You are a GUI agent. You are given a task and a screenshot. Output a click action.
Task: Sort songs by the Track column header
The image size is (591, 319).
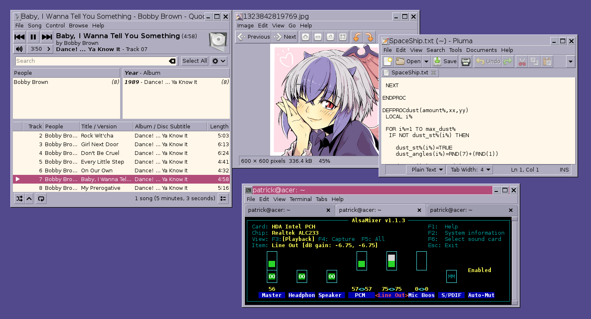point(33,127)
